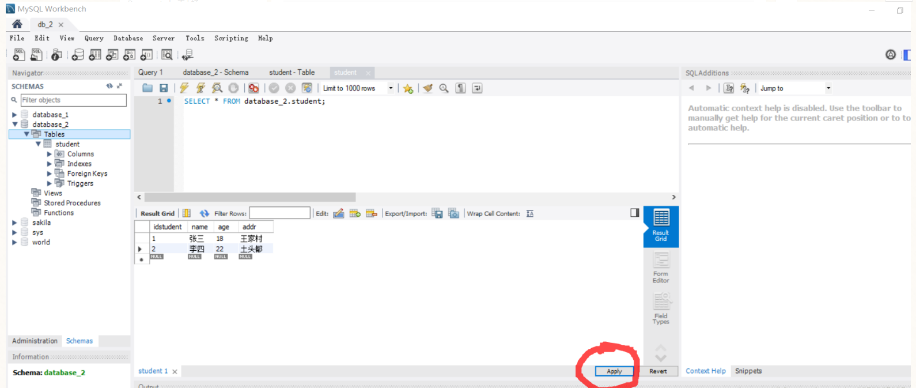Switch to database_2 - Schema tab
916x388 pixels.
[215, 73]
